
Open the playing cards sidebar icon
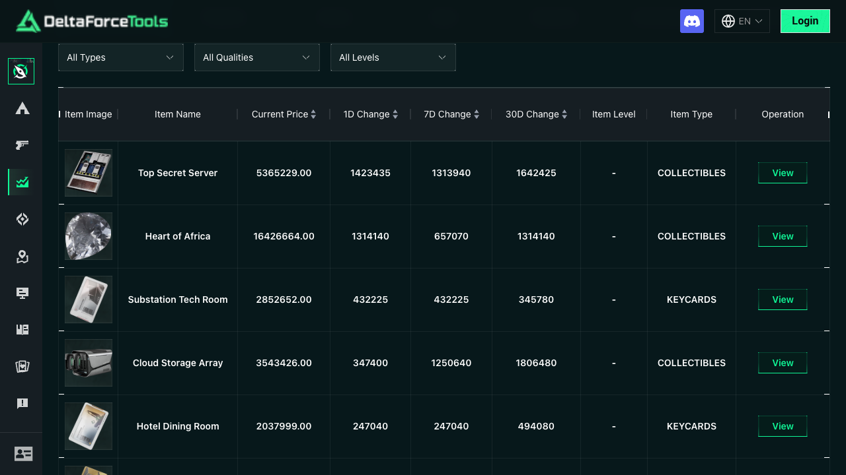pyautogui.click(x=22, y=367)
